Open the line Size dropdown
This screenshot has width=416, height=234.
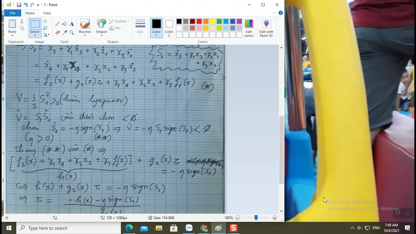coord(140,28)
